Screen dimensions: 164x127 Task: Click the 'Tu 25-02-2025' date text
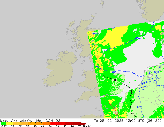[x=109, y=121]
